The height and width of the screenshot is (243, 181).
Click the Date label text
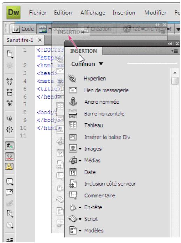[x=90, y=172]
